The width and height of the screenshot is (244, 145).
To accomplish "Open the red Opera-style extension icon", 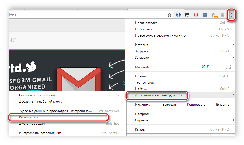I will coord(196,15).
